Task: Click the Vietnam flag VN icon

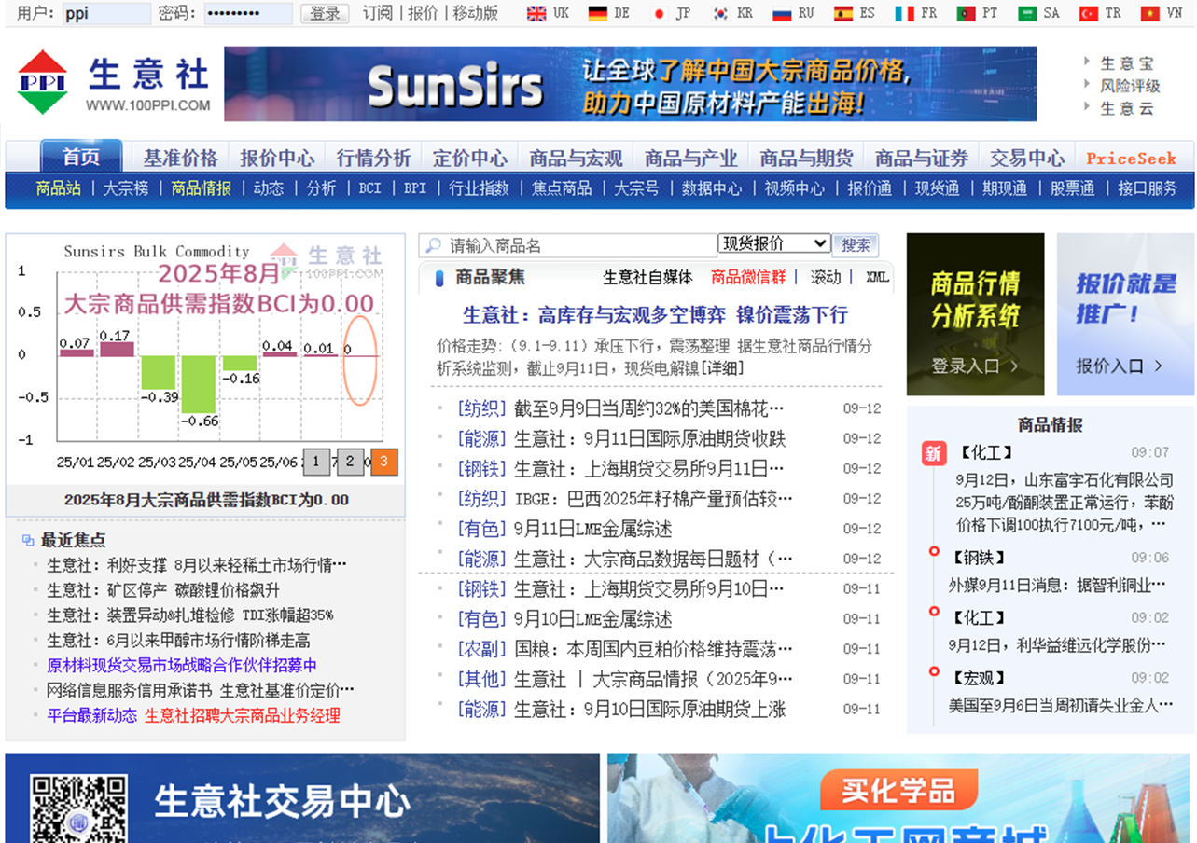Action: 1149,13
